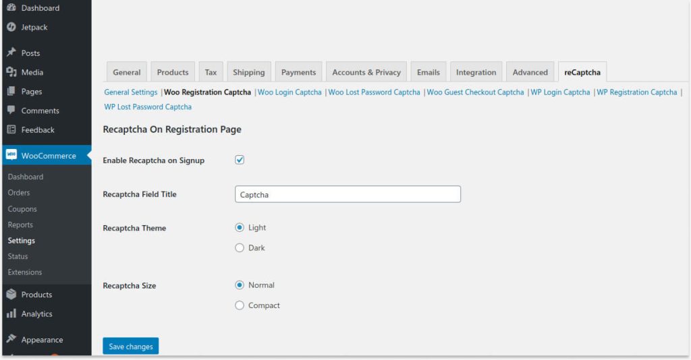This screenshot has height=360, width=691.
Task: Open WP Login Captcha link
Action: click(x=560, y=92)
